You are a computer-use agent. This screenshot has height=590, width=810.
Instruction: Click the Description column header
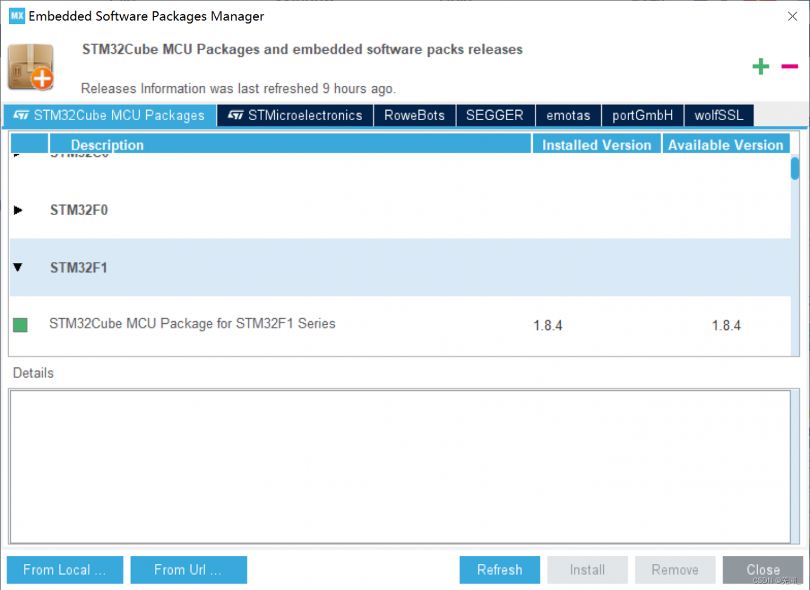[290, 145]
